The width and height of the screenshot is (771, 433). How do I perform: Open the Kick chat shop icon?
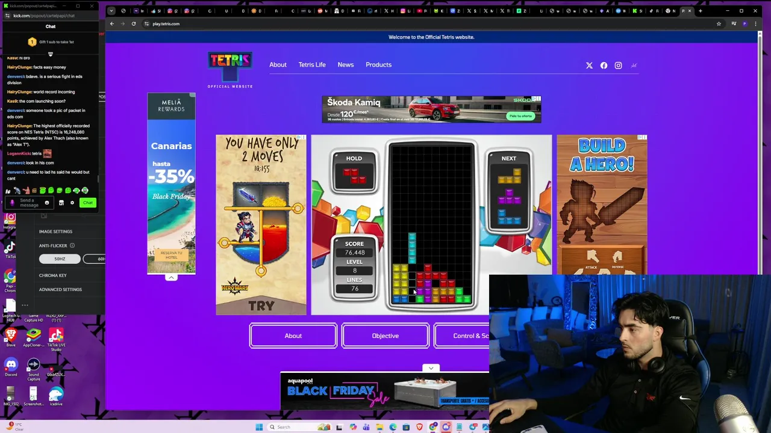[61, 203]
